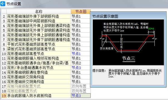The width and height of the screenshot is (168, 100).
Task: Select row 筏形基础钢筋锚入相邻筏板构造
Action: click(x=39, y=58)
